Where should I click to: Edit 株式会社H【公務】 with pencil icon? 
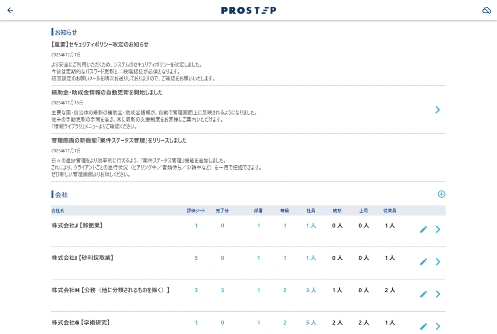[423, 294]
